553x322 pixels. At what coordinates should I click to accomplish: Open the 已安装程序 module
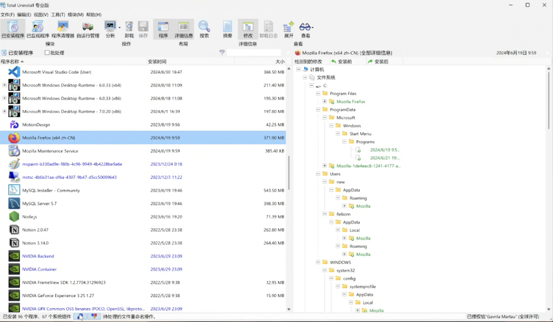[13, 29]
